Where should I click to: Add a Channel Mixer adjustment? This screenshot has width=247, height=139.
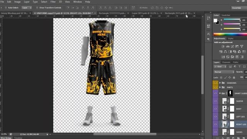click(239, 51)
